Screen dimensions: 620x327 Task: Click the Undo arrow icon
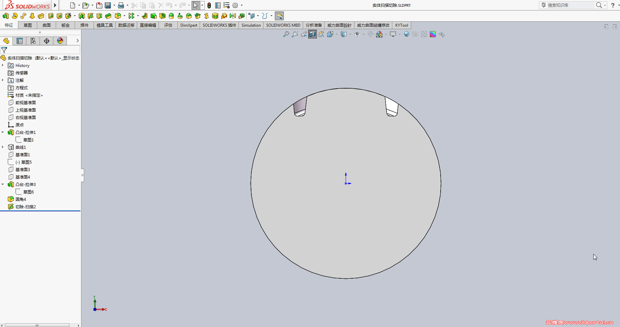pos(169,5)
